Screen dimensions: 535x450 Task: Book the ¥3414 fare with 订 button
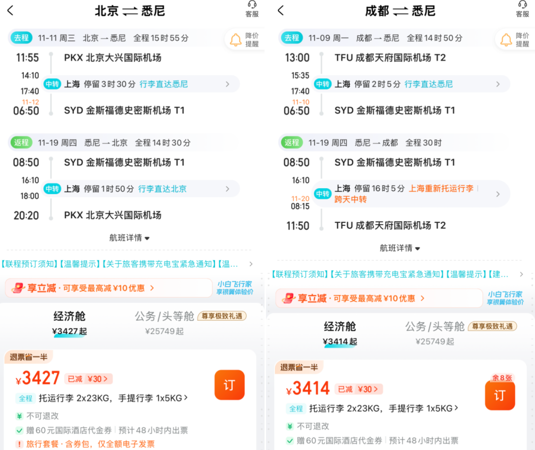tap(500, 395)
